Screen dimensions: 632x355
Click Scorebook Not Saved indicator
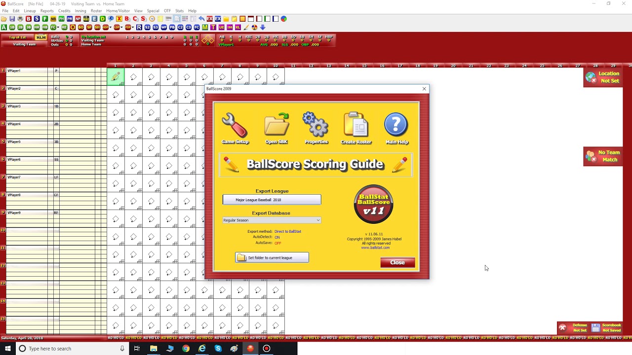[x=607, y=328]
